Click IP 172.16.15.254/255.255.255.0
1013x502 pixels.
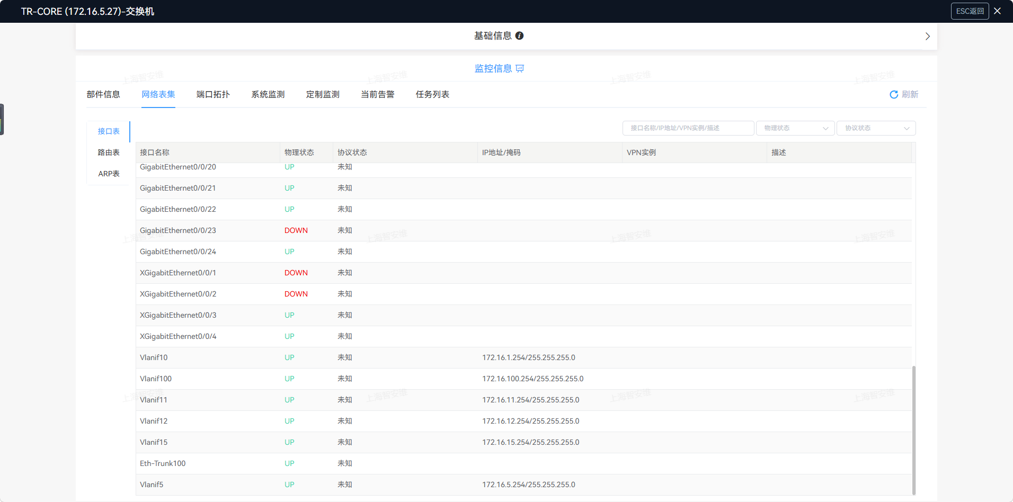click(x=531, y=442)
